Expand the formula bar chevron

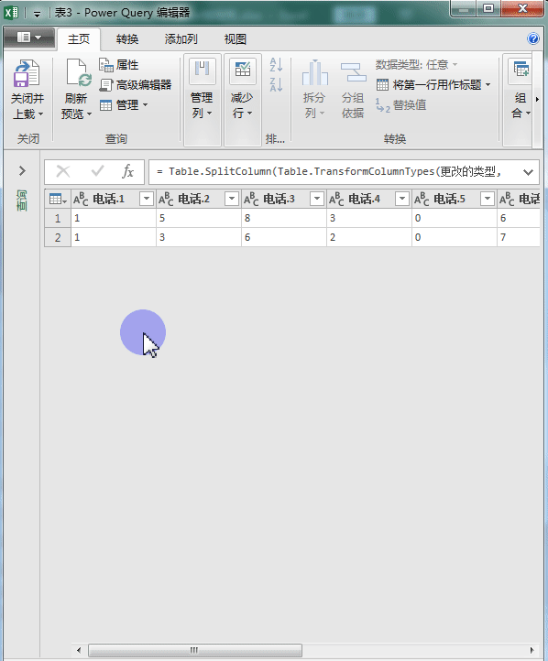click(528, 172)
